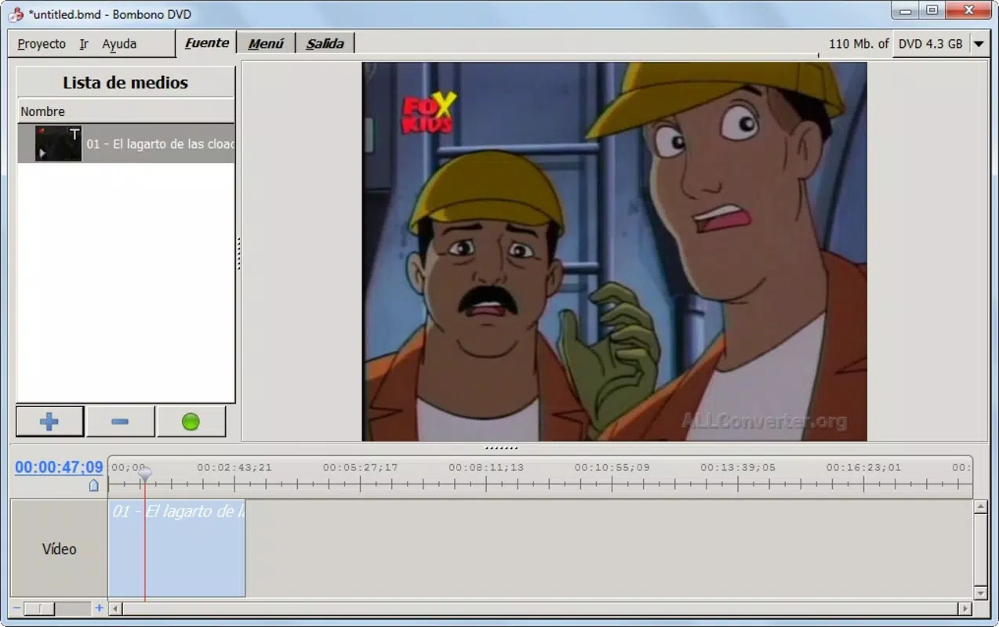999x627 pixels.
Task: Click the video preview frame
Action: (x=614, y=252)
